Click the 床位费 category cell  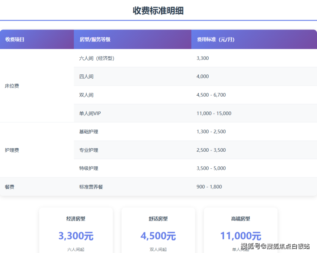click(x=12, y=86)
